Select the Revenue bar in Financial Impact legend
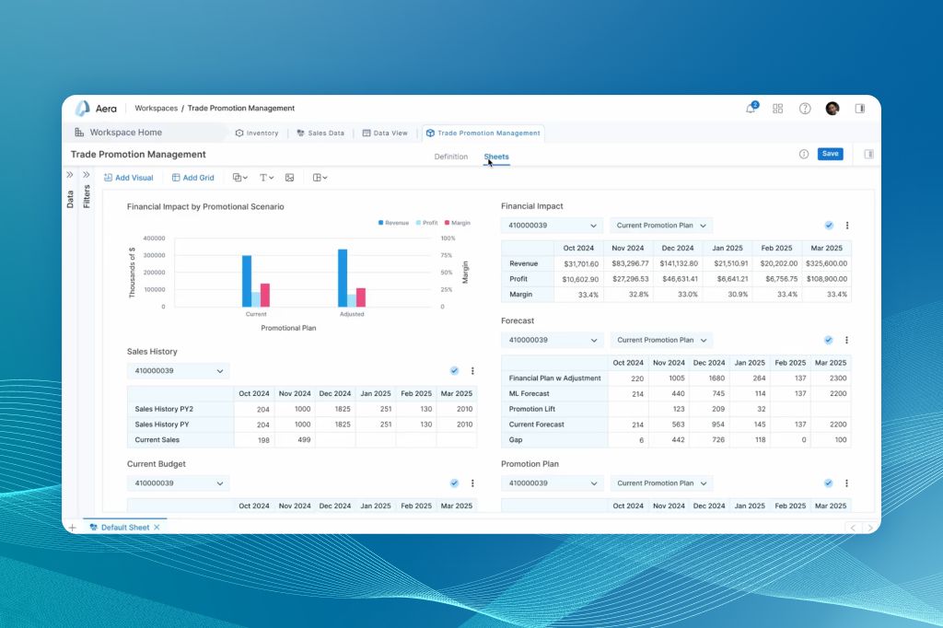The image size is (943, 628). tap(390, 222)
